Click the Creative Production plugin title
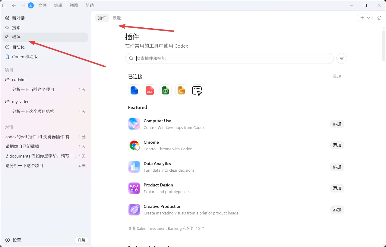The image size is (386, 247). coord(163,206)
